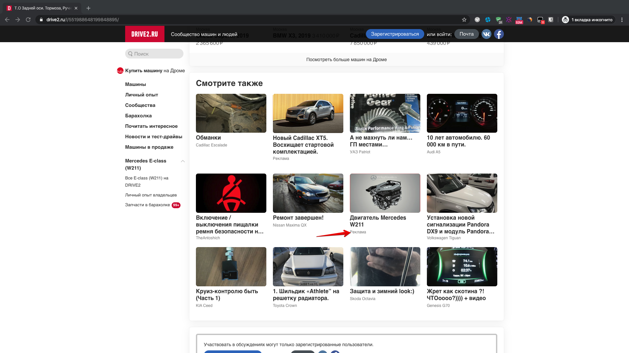
Task: Log in via the Facebook icon
Action: point(499,34)
